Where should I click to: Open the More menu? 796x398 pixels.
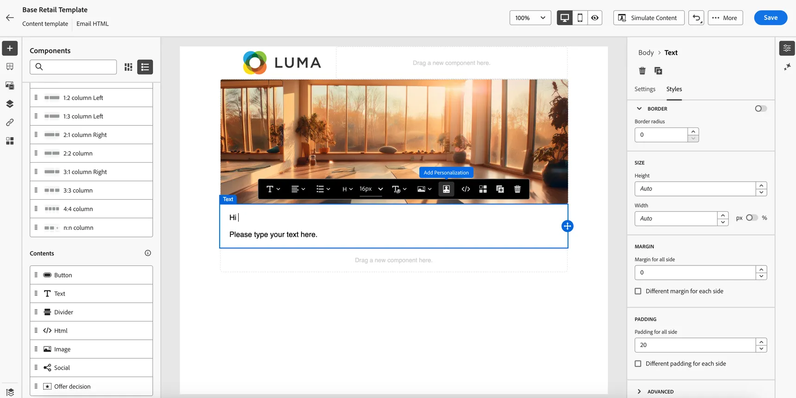725,18
